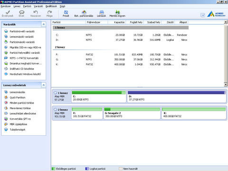Viewport: 228px width, 171px height.
Task: Click MBR újjáépítése icon
Action: click(x=6, y=124)
